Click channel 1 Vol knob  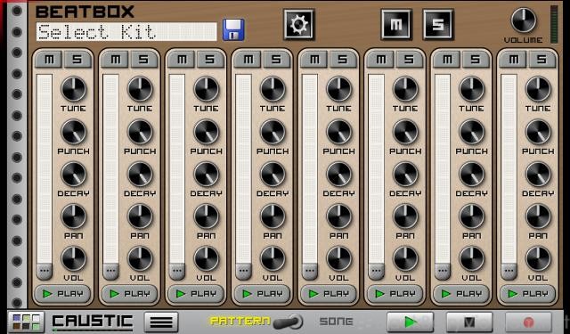[73, 259]
